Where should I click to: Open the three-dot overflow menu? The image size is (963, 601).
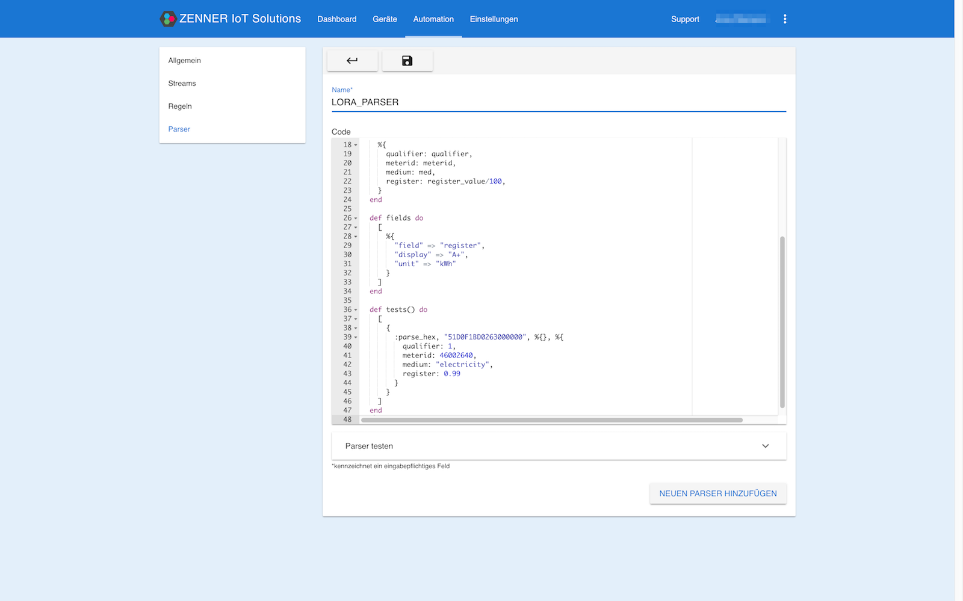785,19
